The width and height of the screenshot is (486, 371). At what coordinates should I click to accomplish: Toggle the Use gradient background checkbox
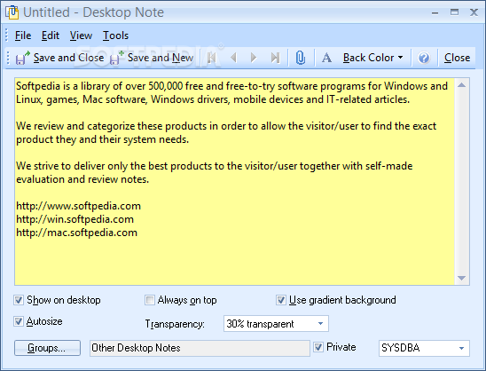click(x=281, y=300)
